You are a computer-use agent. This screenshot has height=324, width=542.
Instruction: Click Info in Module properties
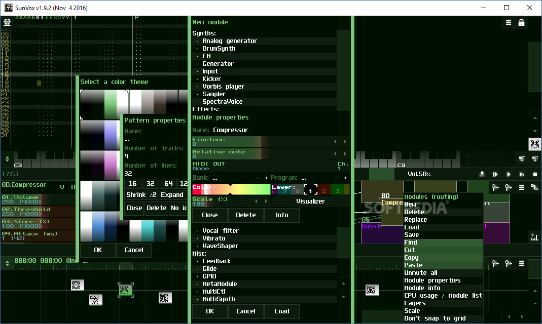pyautogui.click(x=282, y=215)
